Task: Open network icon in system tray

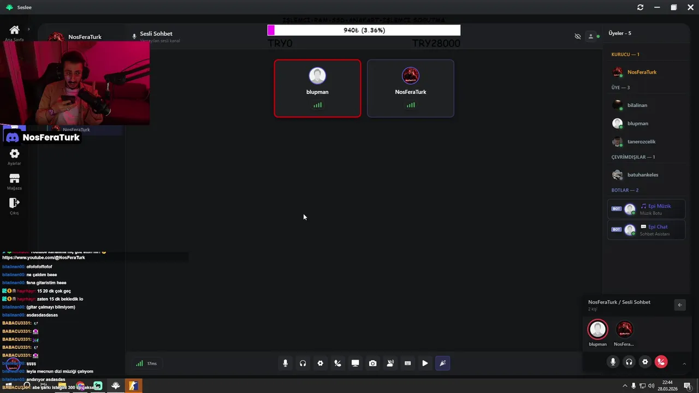Action: [x=642, y=386]
